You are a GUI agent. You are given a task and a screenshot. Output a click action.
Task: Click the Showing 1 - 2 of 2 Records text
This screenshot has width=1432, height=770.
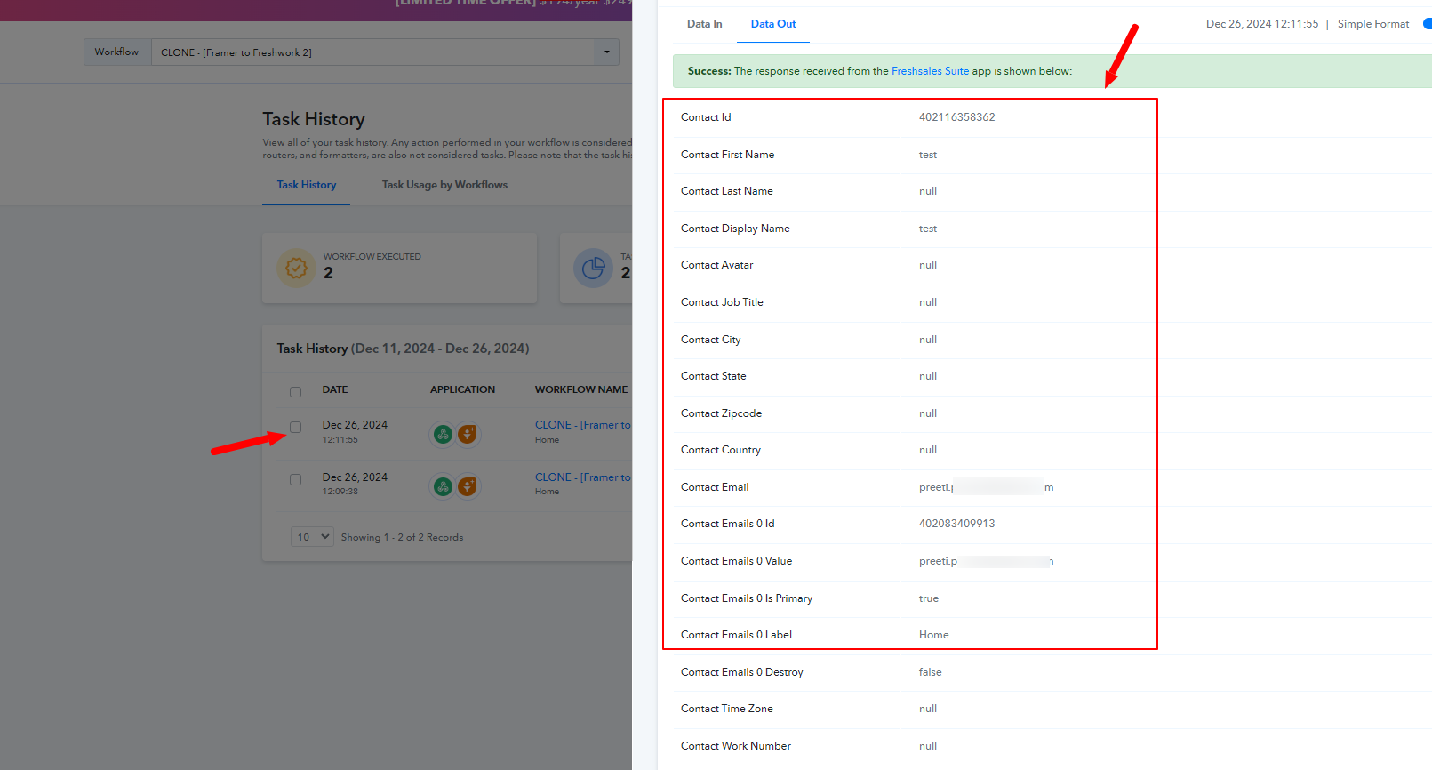[x=402, y=537]
